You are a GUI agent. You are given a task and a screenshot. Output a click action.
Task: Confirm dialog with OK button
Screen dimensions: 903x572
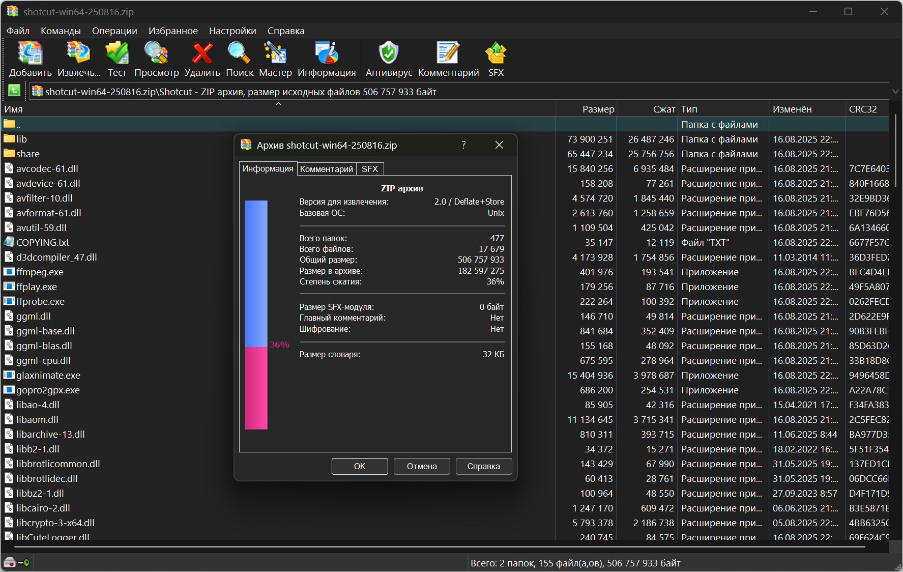tap(360, 466)
